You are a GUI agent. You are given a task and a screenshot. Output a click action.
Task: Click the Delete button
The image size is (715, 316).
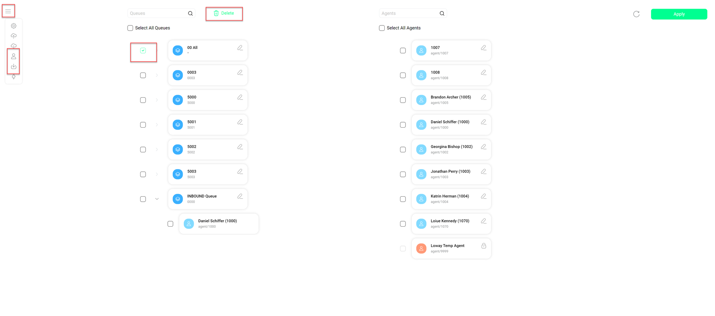(x=224, y=14)
